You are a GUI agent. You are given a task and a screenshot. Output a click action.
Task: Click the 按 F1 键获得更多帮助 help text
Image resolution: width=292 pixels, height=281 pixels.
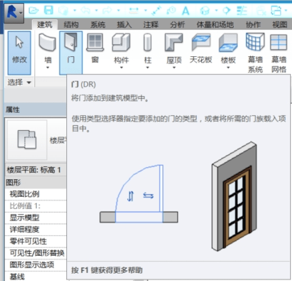107,270
